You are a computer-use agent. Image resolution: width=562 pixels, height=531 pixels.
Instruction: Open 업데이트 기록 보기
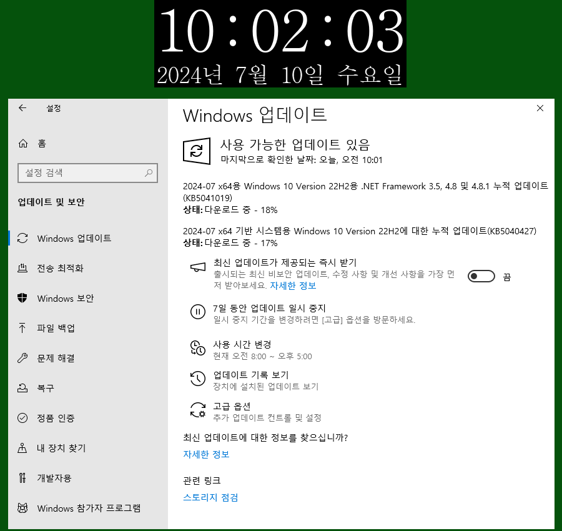[251, 375]
